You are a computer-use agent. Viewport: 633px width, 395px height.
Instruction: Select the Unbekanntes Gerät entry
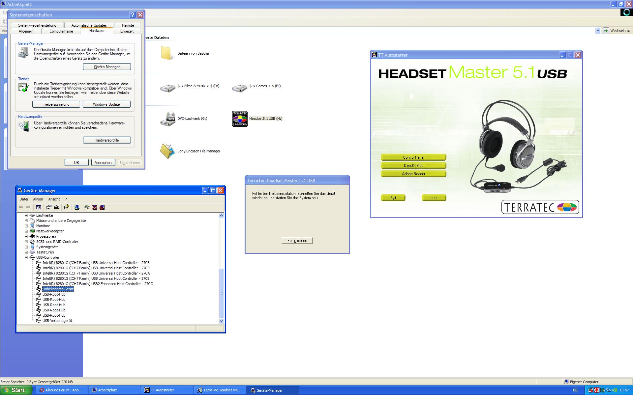(58, 289)
